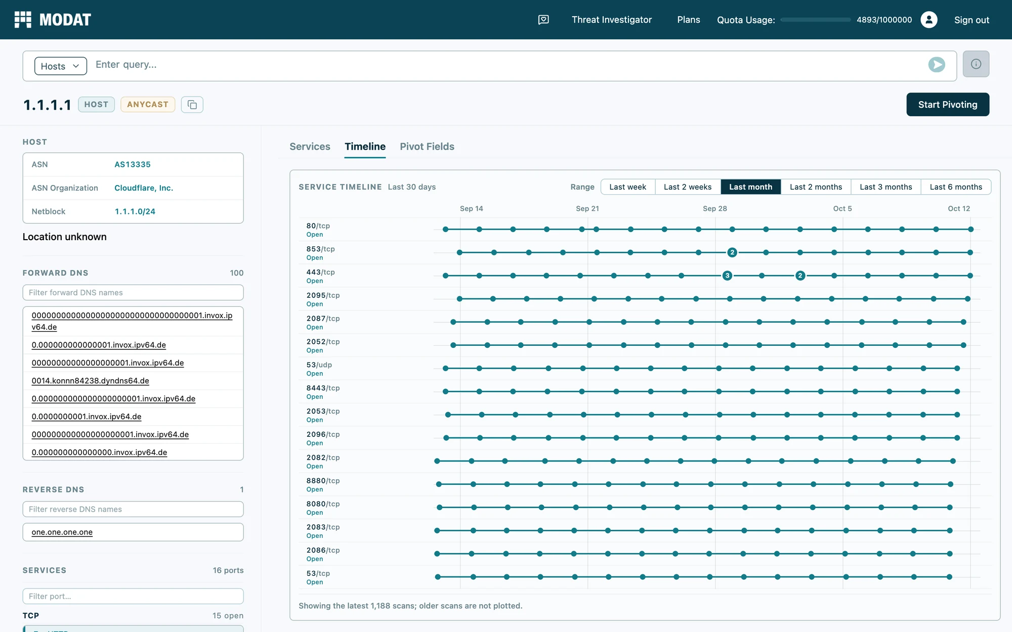The height and width of the screenshot is (632, 1012).
Task: Open the Plans page
Action: (x=689, y=20)
